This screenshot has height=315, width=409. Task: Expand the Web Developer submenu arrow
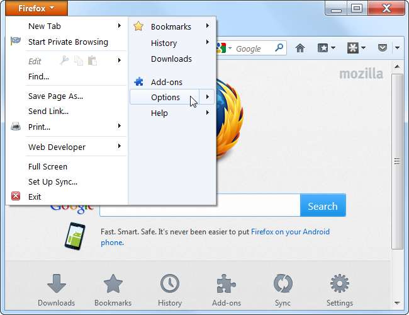[119, 146]
